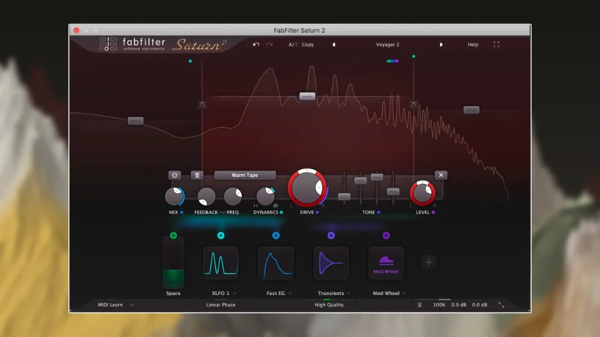Screen dimensions: 600x337
Task: Click the Transients violet drag source
Action: tap(331, 235)
